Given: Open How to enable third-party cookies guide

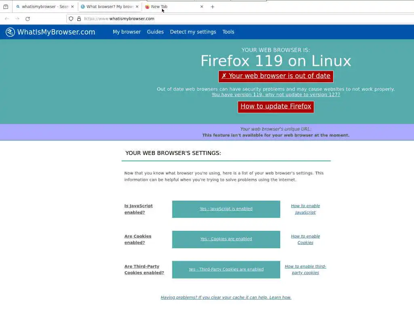Looking at the screenshot, I should point(306,269).
